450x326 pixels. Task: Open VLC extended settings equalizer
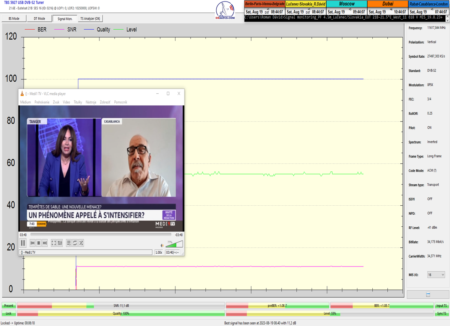(x=60, y=243)
